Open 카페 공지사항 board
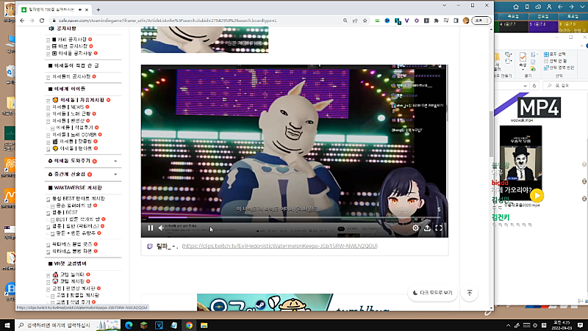This screenshot has width=588, height=331. (71, 40)
